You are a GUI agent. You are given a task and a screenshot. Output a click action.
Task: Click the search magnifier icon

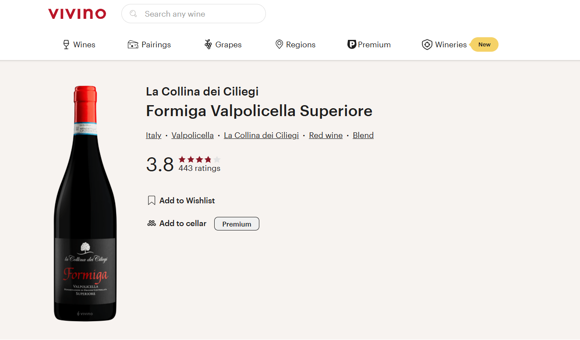coord(134,14)
